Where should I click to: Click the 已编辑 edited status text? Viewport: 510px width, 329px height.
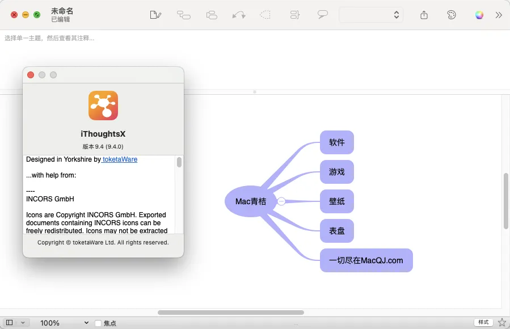tap(61, 19)
